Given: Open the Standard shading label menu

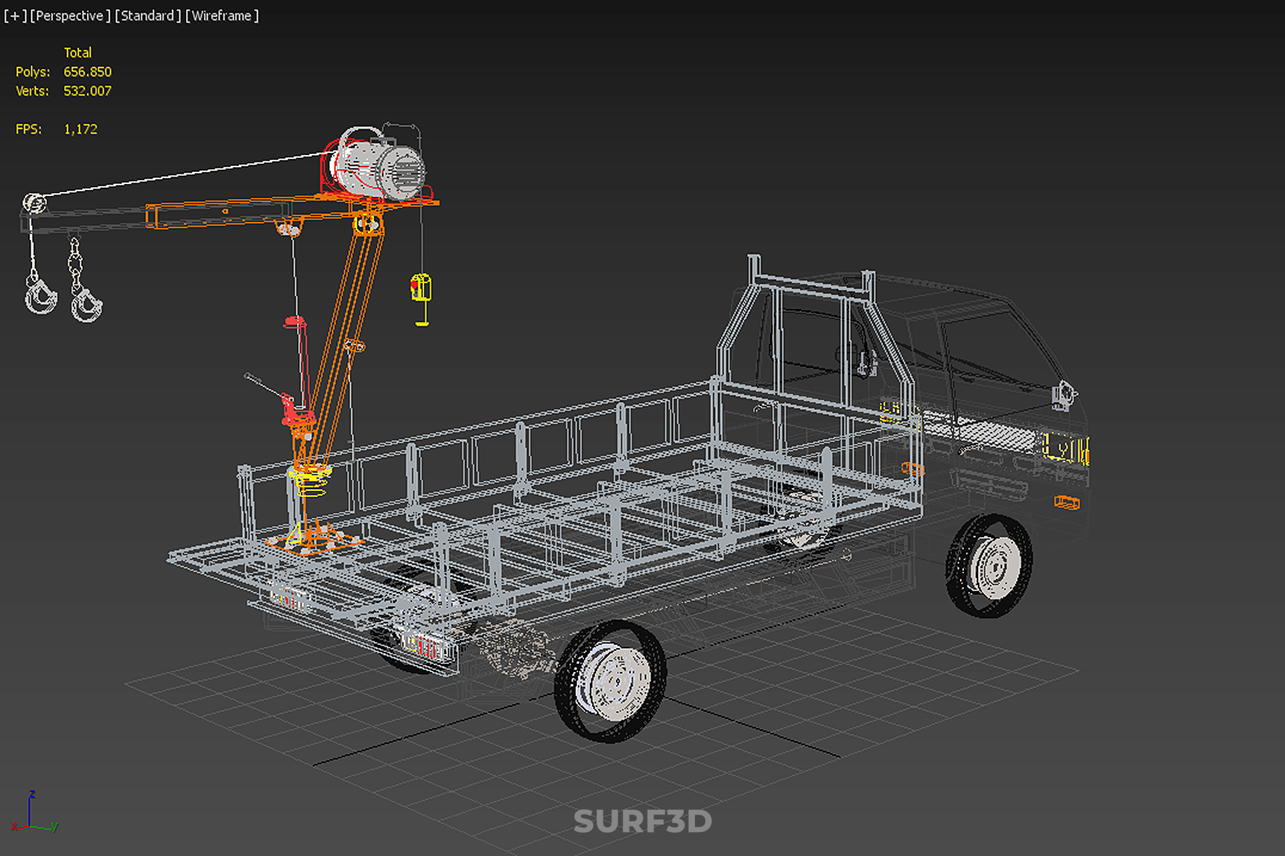Looking at the screenshot, I should [147, 15].
